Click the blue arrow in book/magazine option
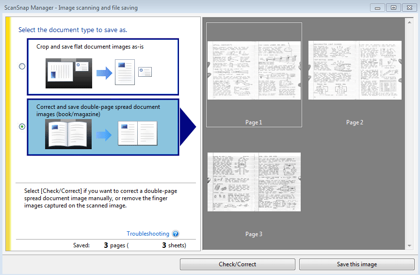Screen dimensions: 420x275 [103, 134]
